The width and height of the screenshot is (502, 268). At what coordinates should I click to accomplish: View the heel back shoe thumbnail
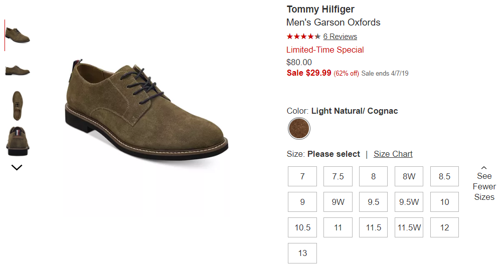[x=18, y=141]
